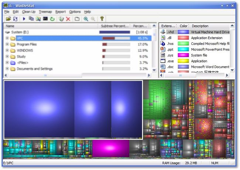Expand the Study folder node
The width and height of the screenshot is (240, 170).
pos(7,56)
